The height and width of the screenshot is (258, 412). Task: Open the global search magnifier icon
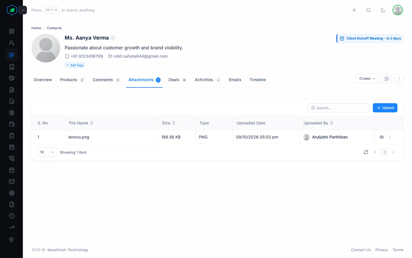coord(369,10)
